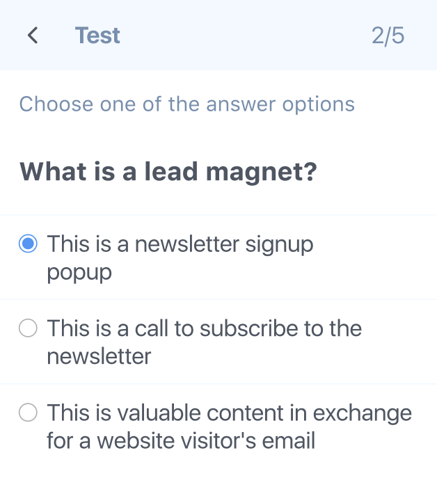Select the valuable content radio button
The width and height of the screenshot is (437, 487).
click(28, 413)
